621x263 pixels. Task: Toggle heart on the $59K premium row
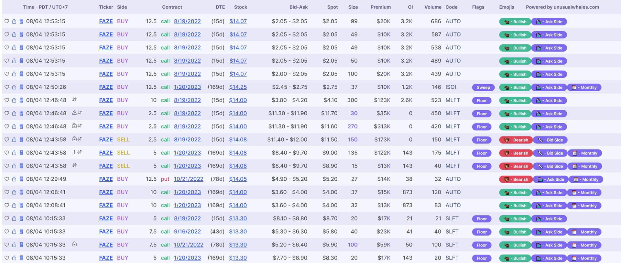6,245
